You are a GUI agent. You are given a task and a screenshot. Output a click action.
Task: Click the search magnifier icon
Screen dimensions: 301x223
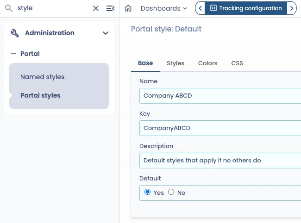point(9,8)
